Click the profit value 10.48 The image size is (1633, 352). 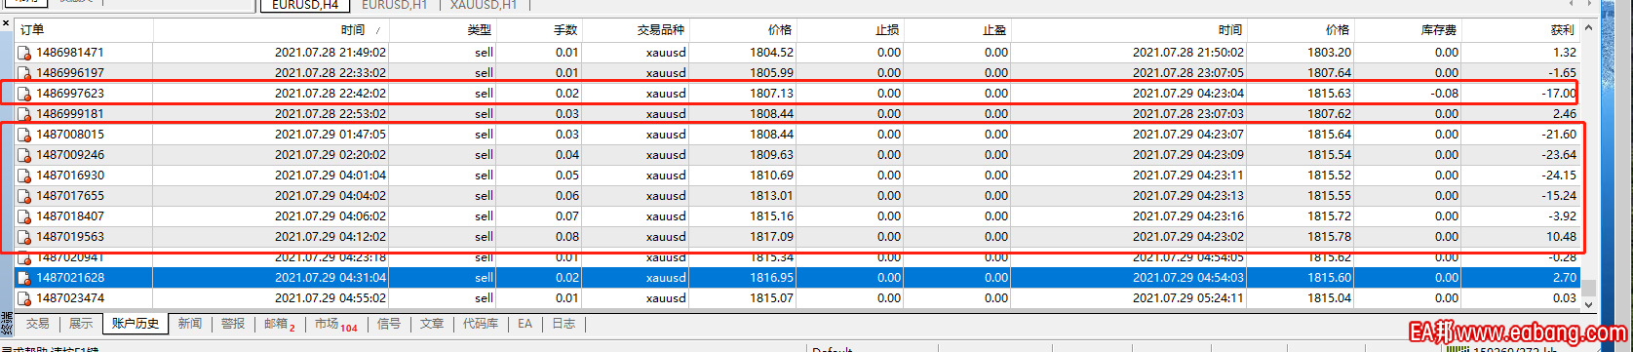tap(1561, 237)
